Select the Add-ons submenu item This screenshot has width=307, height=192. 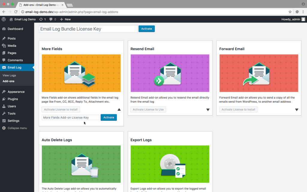pos(8,81)
